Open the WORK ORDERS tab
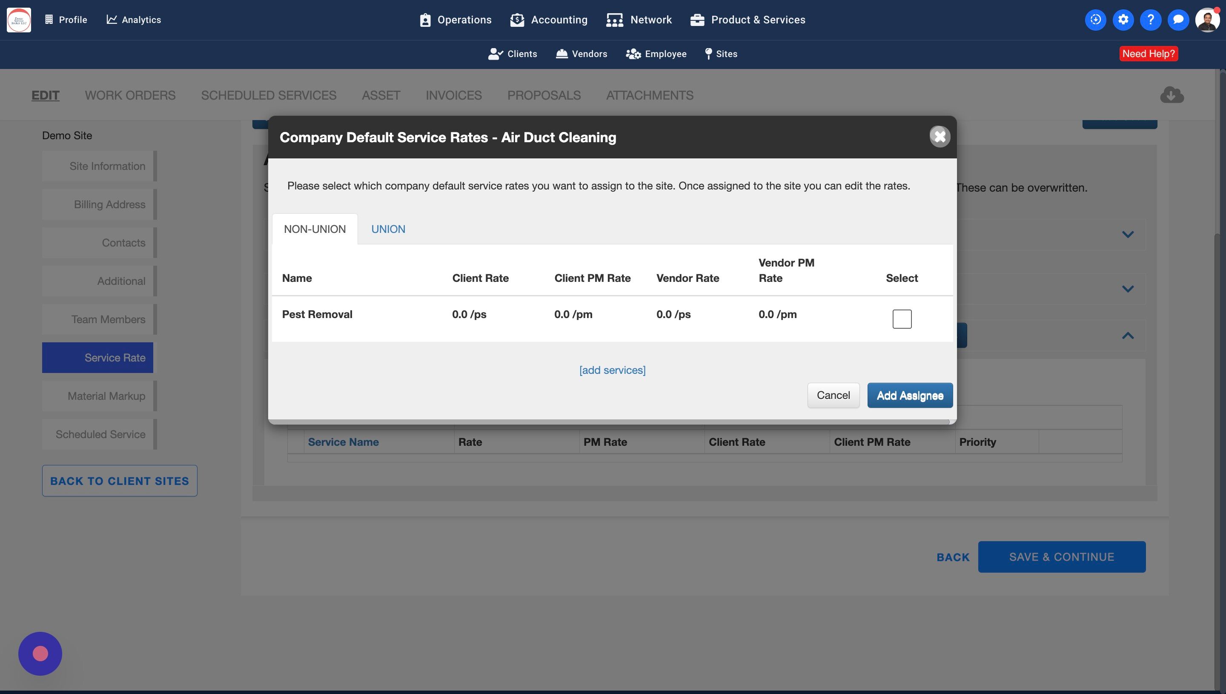The image size is (1226, 694). tap(130, 95)
